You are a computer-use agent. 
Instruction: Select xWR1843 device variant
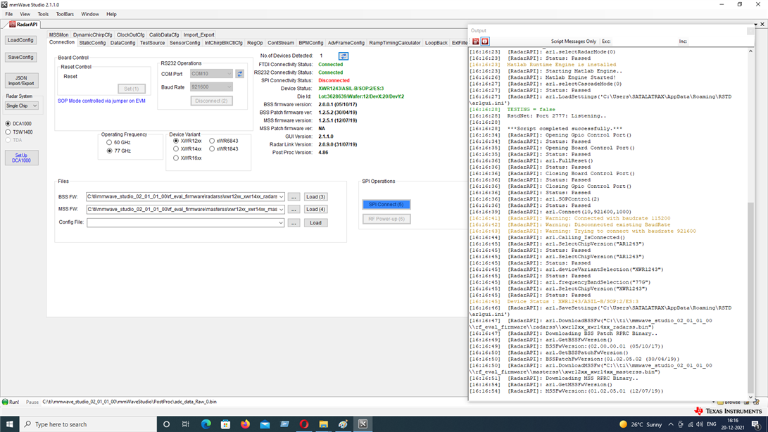(212, 149)
